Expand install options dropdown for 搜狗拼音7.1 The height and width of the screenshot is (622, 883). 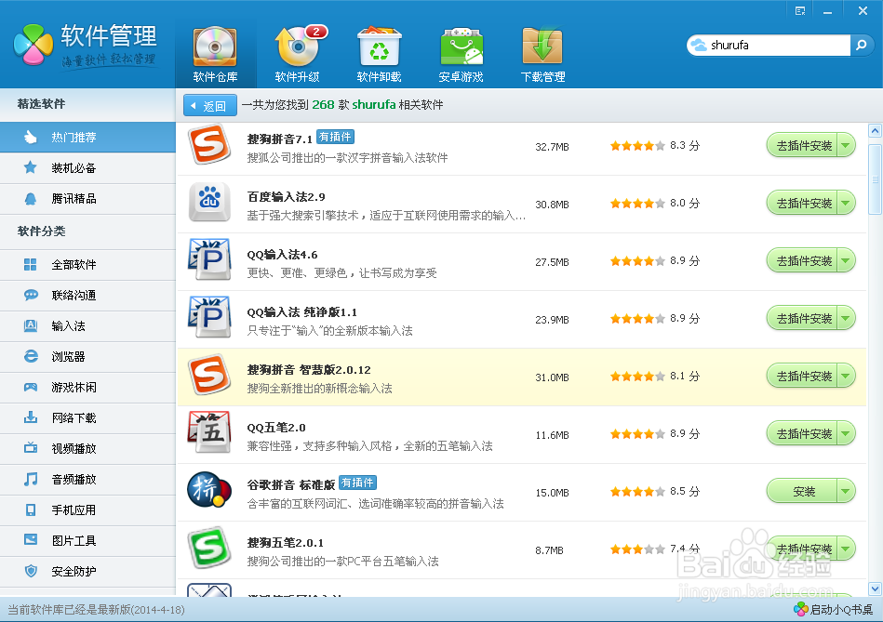click(846, 146)
